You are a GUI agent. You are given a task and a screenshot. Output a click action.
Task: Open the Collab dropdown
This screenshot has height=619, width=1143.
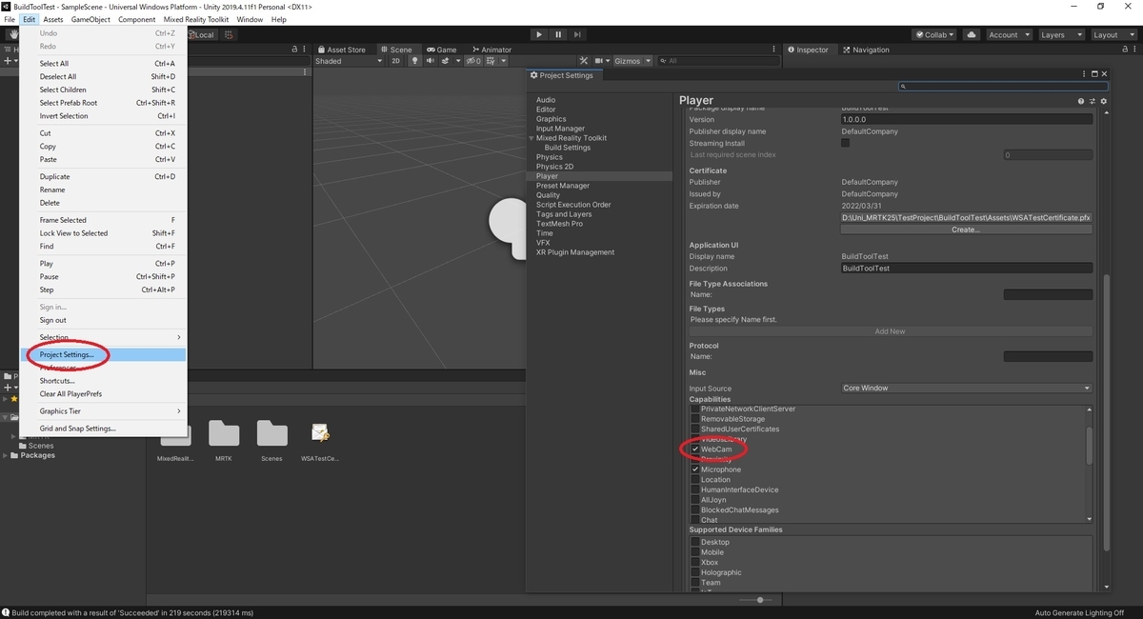pos(935,34)
